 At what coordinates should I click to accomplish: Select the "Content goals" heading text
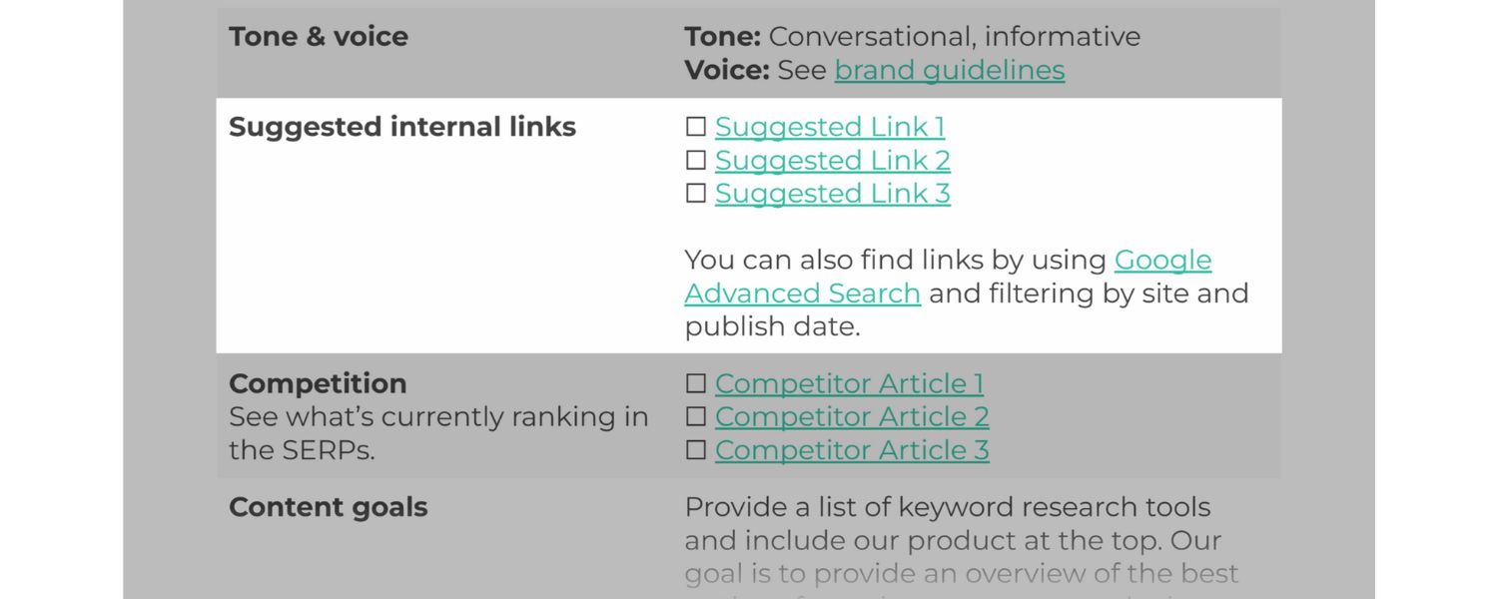coord(328,507)
